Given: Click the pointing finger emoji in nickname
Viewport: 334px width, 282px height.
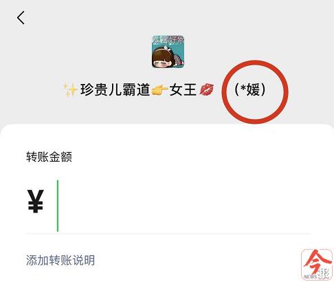Looking at the screenshot, I should pos(159,90).
